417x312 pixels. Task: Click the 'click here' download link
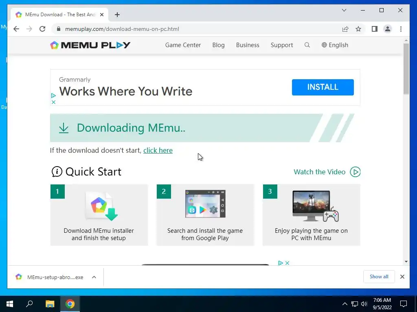(x=158, y=150)
